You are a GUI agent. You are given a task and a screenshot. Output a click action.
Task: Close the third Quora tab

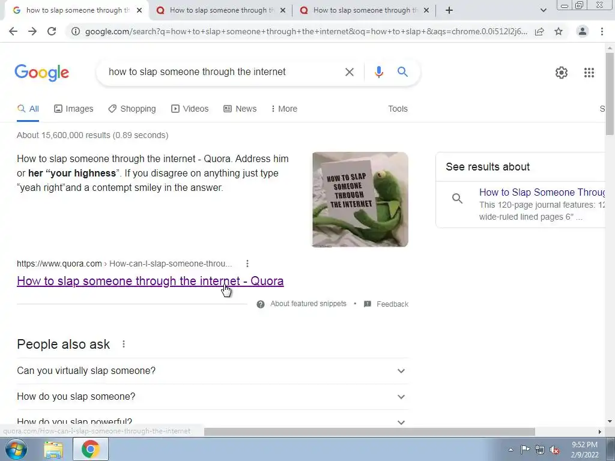[x=426, y=10]
